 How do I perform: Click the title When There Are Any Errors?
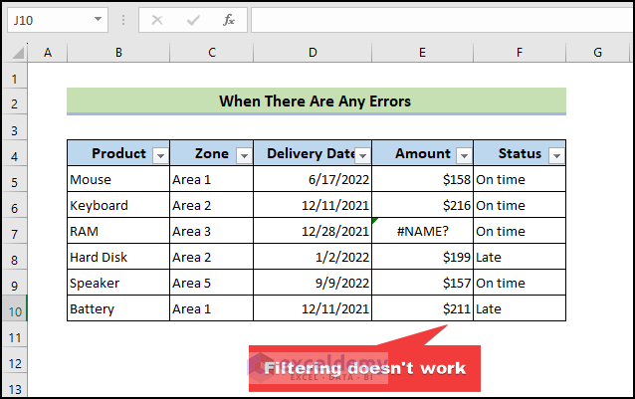(x=316, y=100)
